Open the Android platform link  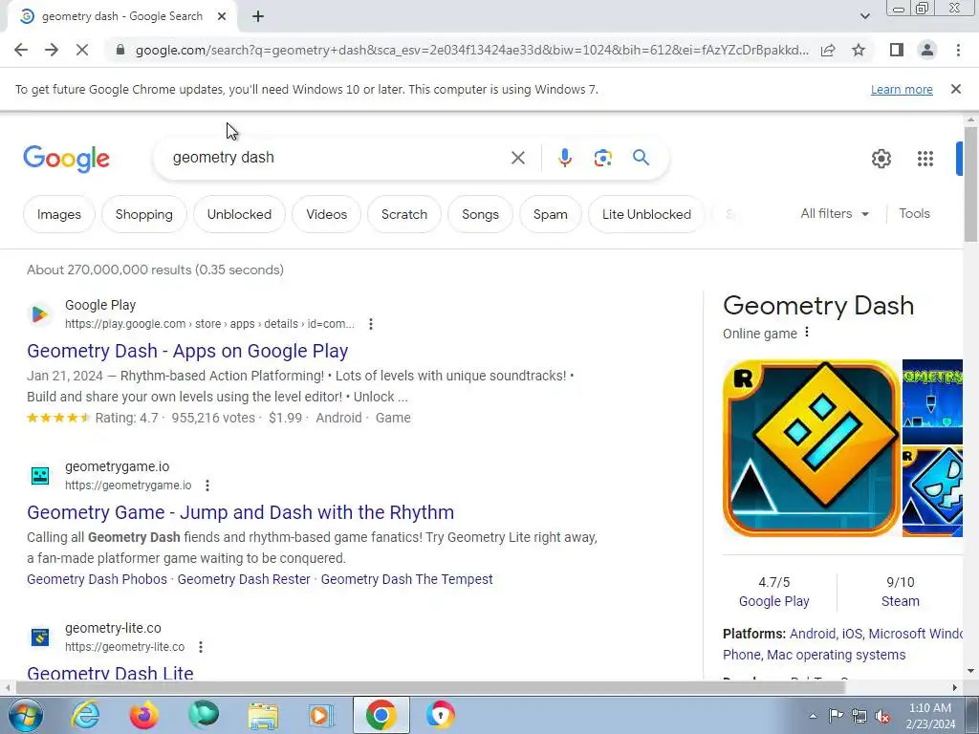coord(812,634)
